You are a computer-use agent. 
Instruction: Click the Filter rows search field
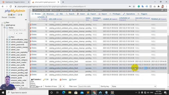(89, 86)
